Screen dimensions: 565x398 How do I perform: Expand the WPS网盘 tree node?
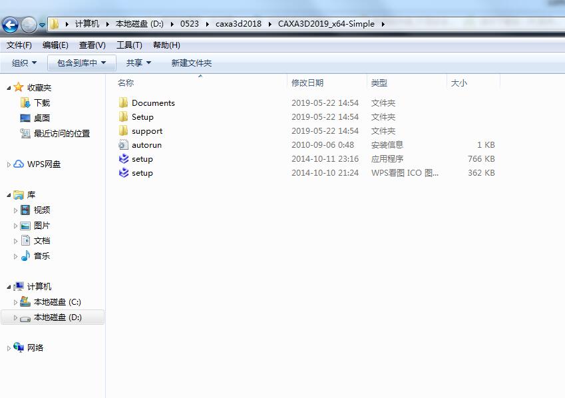pos(9,164)
